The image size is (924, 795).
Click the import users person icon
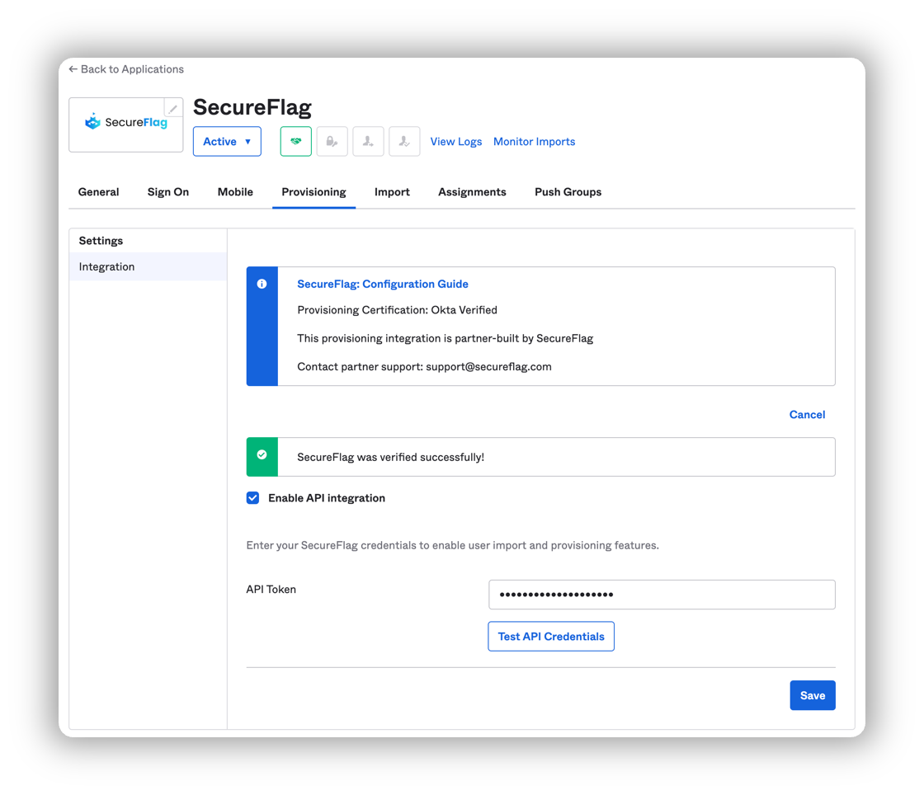(368, 141)
